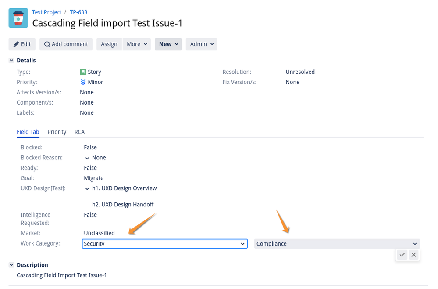Click the Minor priority icon
This screenshot has width=438, height=289.
[83, 82]
